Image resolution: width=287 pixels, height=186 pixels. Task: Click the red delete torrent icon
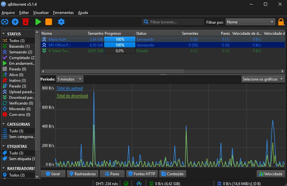26,22
